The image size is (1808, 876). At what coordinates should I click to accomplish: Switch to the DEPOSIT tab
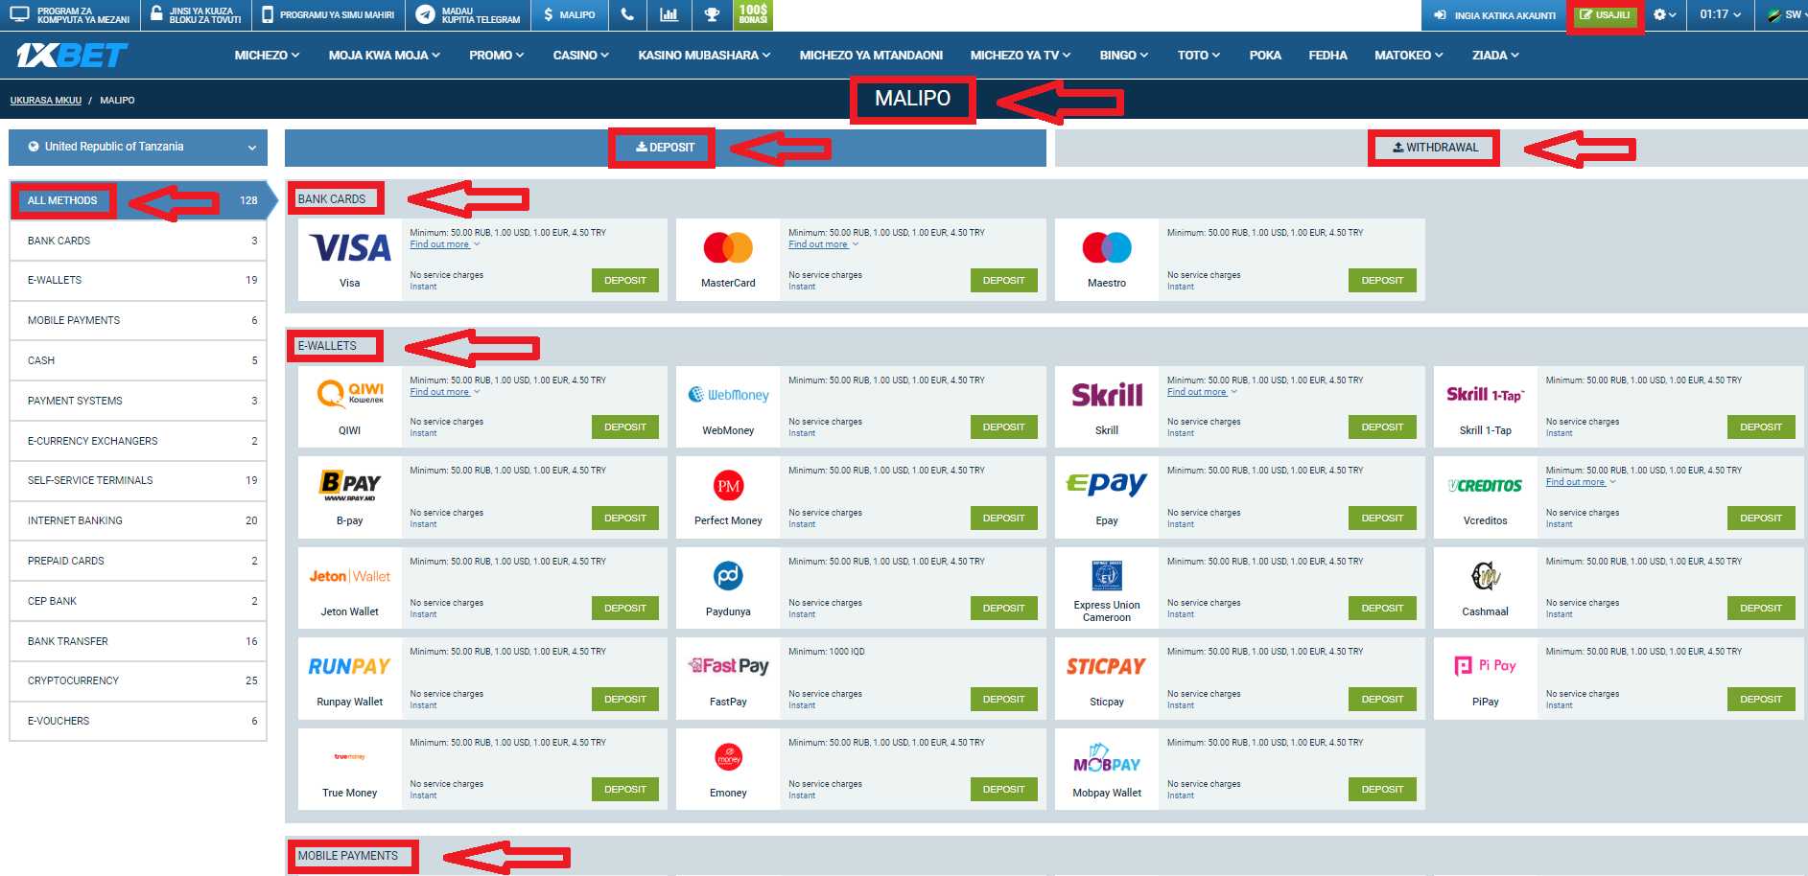665,148
